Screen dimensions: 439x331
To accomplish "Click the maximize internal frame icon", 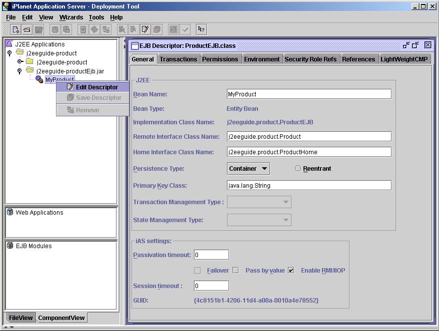I will [415, 45].
